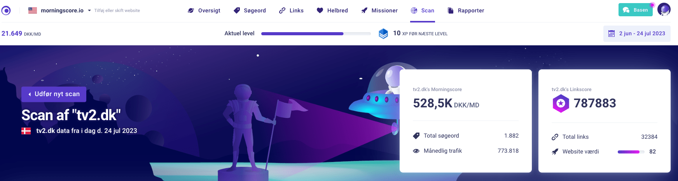Switch to the Scan tab
The image size is (678, 181).
(x=423, y=10)
